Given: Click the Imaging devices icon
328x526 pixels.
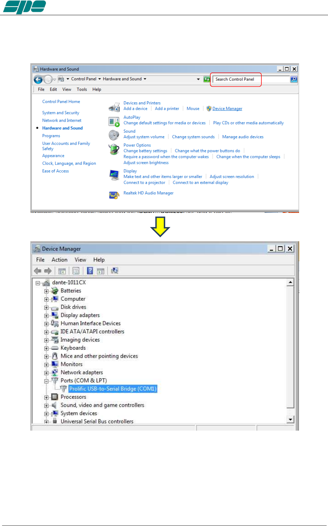Looking at the screenshot, I should click(x=54, y=340).
